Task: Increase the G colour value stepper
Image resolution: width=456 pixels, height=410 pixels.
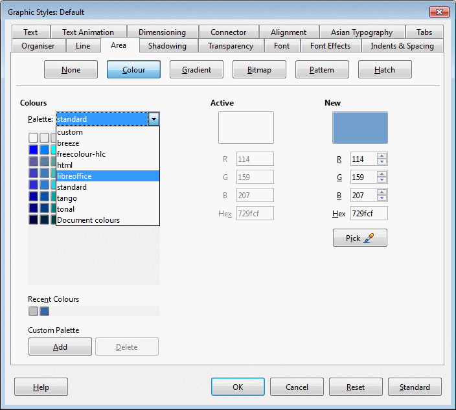Action: point(382,174)
